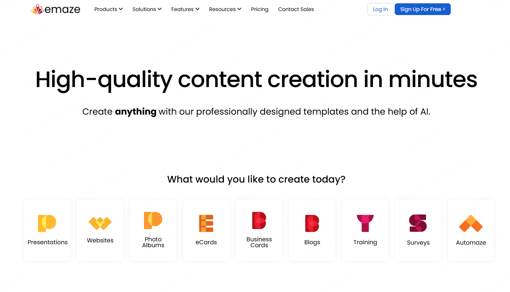The image size is (510, 292).
Task: Select the Websites icon tile
Action: [100, 223]
